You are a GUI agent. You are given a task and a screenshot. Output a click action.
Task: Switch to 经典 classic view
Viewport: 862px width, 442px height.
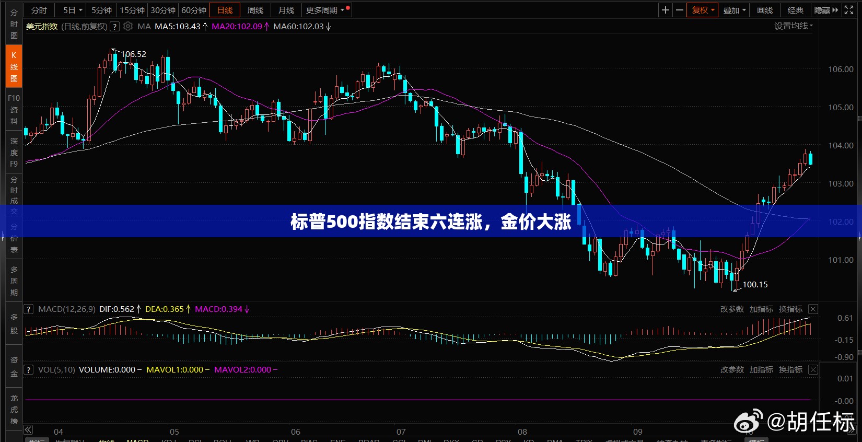click(x=796, y=10)
